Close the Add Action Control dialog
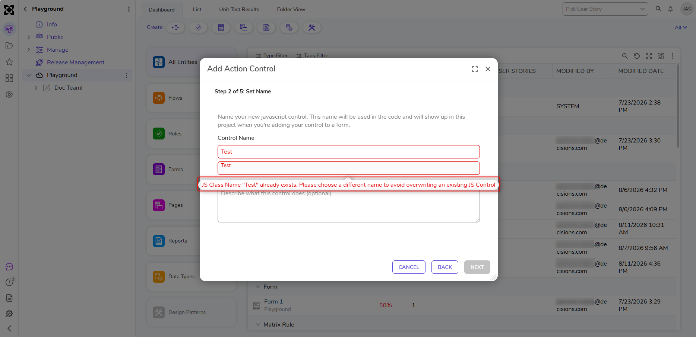The width and height of the screenshot is (696, 337). [488, 69]
